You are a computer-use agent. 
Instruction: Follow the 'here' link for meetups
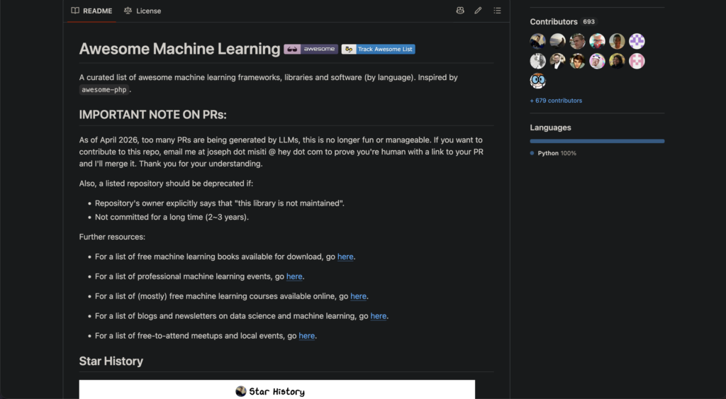coord(306,336)
